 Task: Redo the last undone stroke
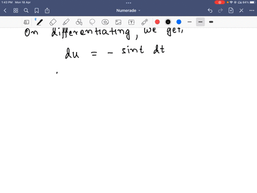click(x=221, y=11)
